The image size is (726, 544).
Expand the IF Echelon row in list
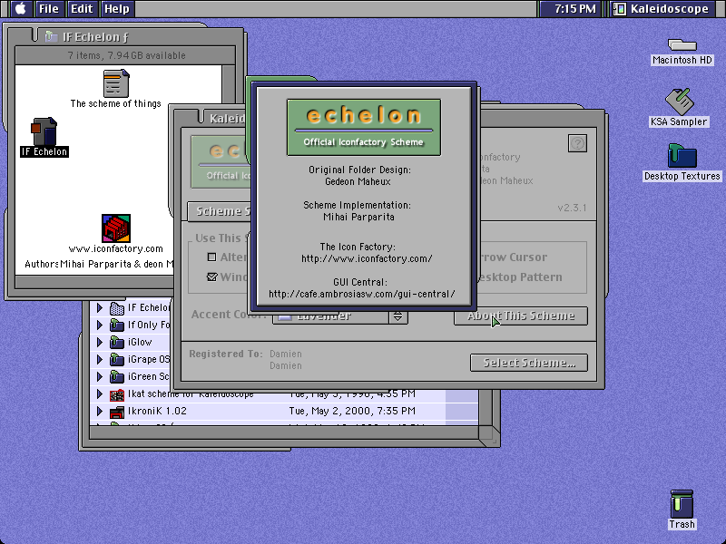(99, 307)
